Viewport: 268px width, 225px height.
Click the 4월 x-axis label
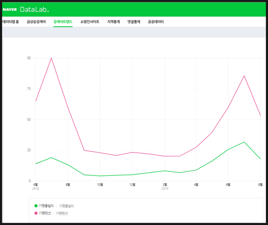pyautogui.click(x=196, y=185)
